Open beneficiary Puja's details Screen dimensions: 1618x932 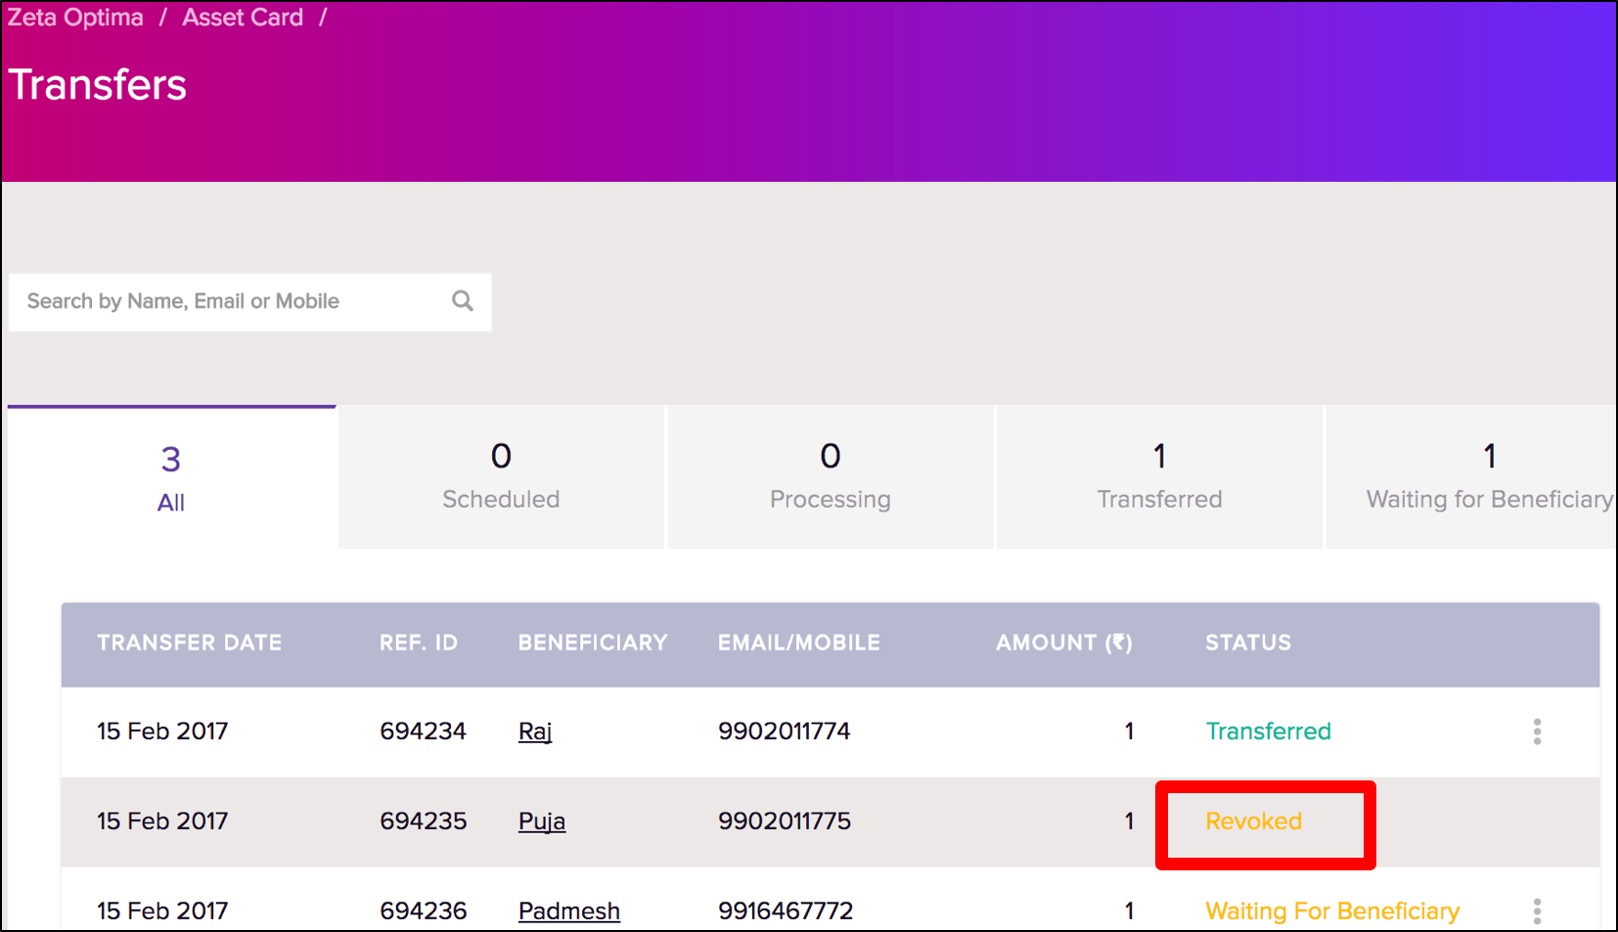(542, 821)
